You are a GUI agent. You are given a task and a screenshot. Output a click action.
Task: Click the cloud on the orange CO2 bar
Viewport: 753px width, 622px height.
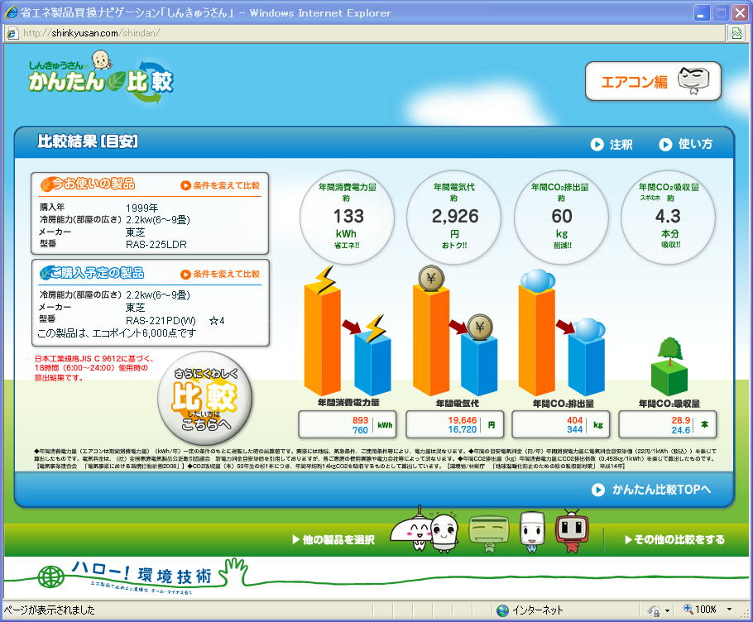click(538, 280)
